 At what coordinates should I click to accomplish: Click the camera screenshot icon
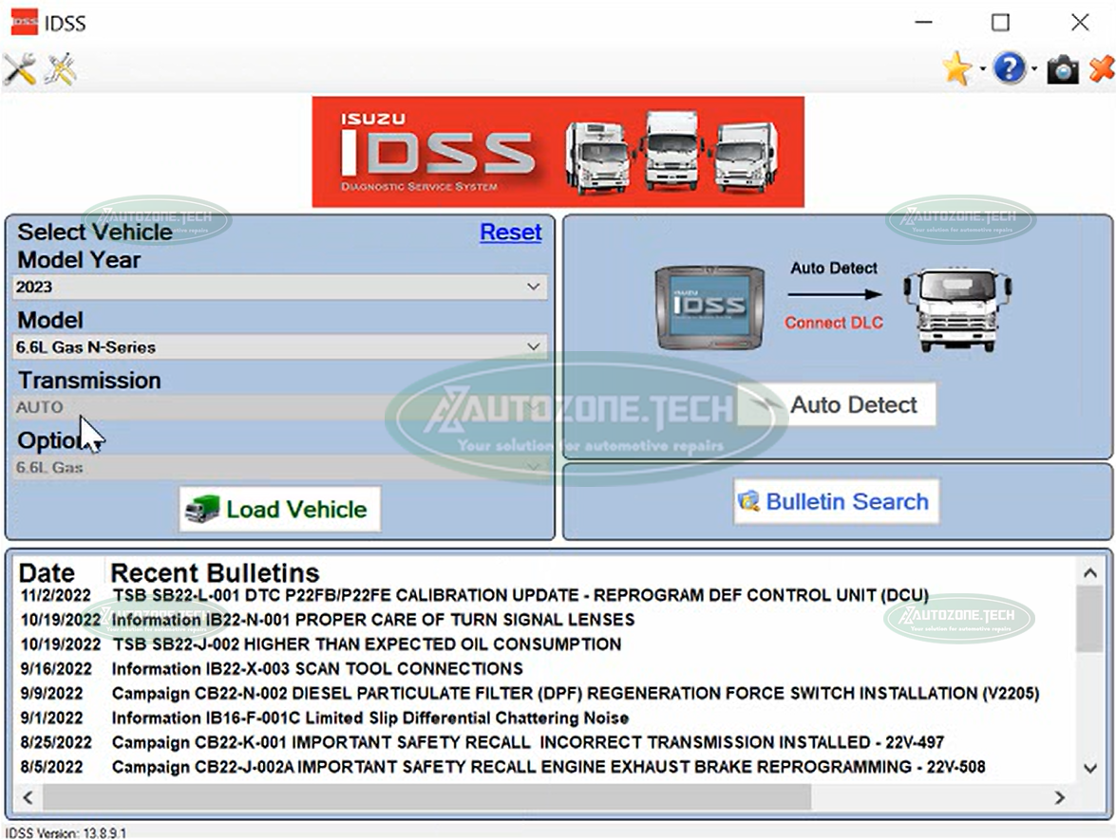pos(1062,69)
